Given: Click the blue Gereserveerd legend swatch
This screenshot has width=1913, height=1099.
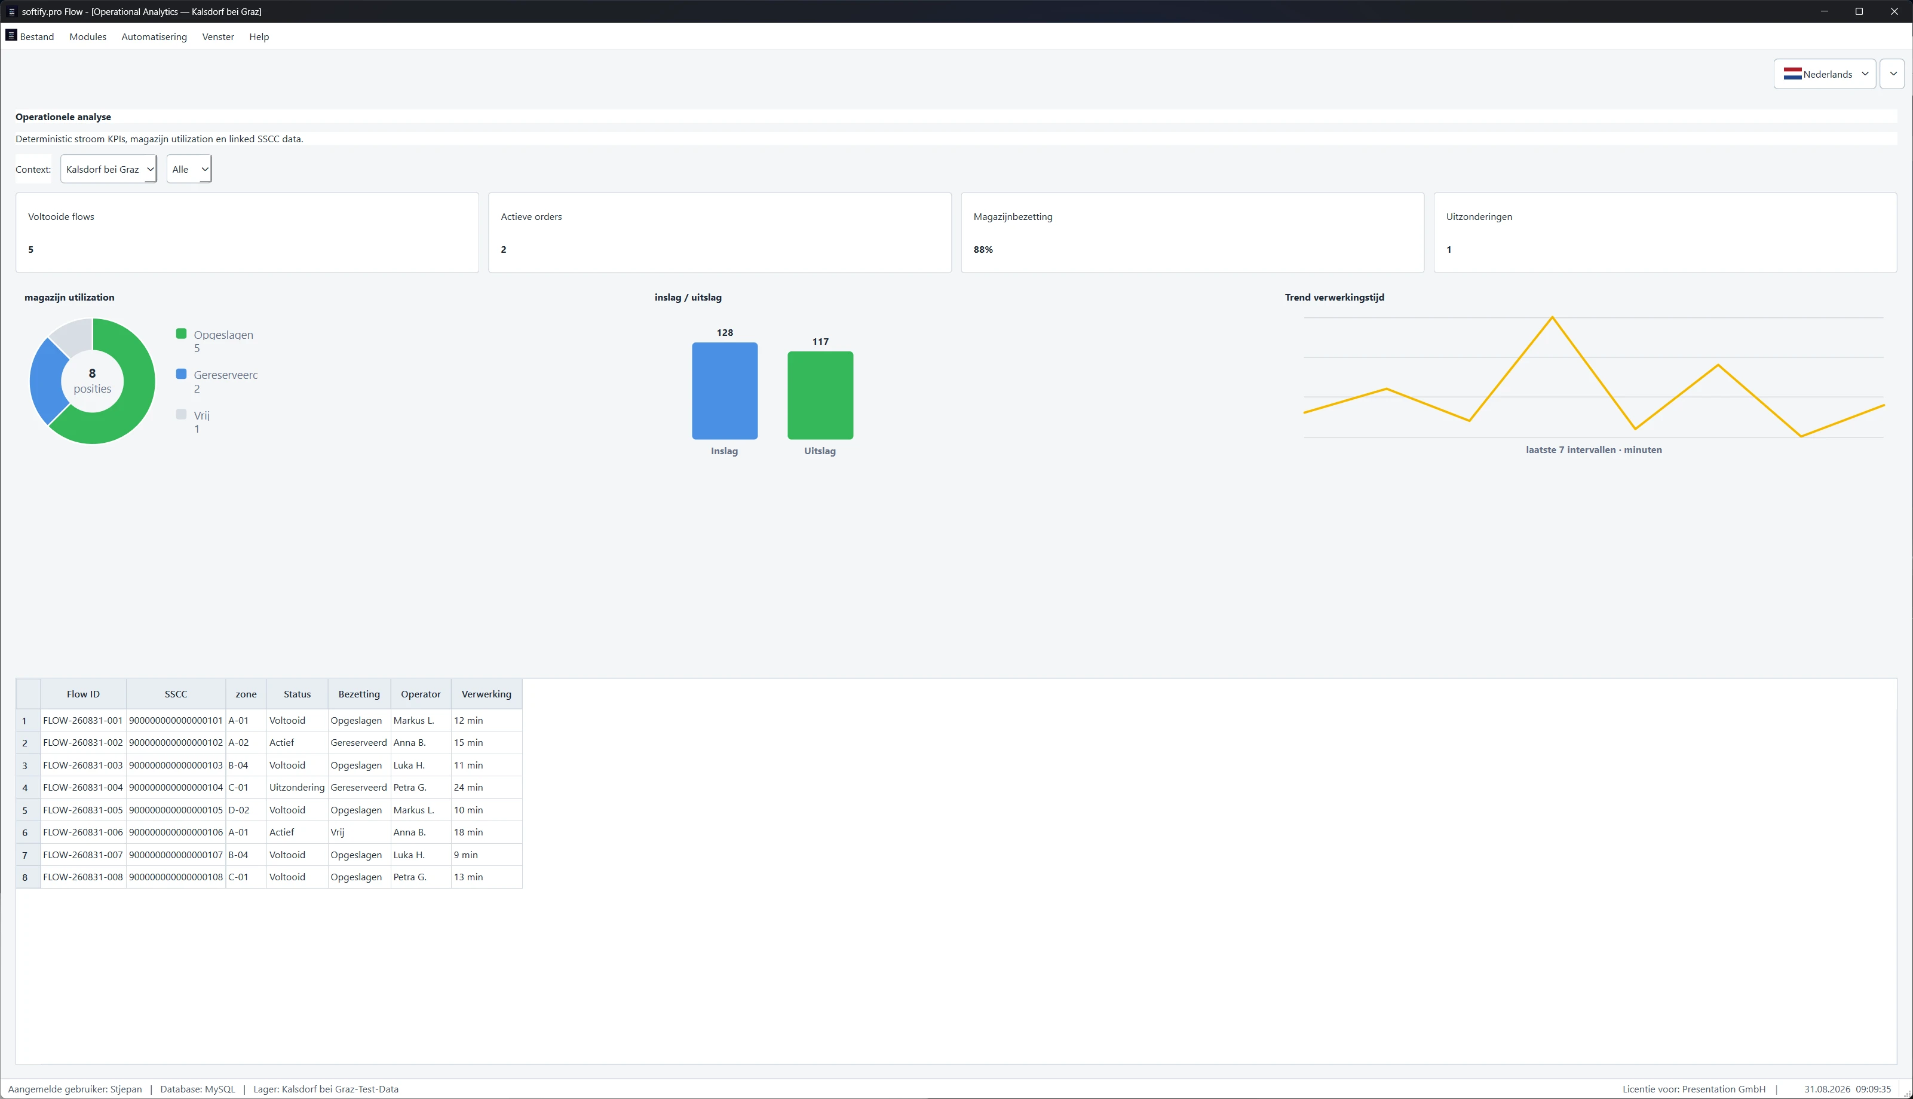Looking at the screenshot, I should [181, 374].
